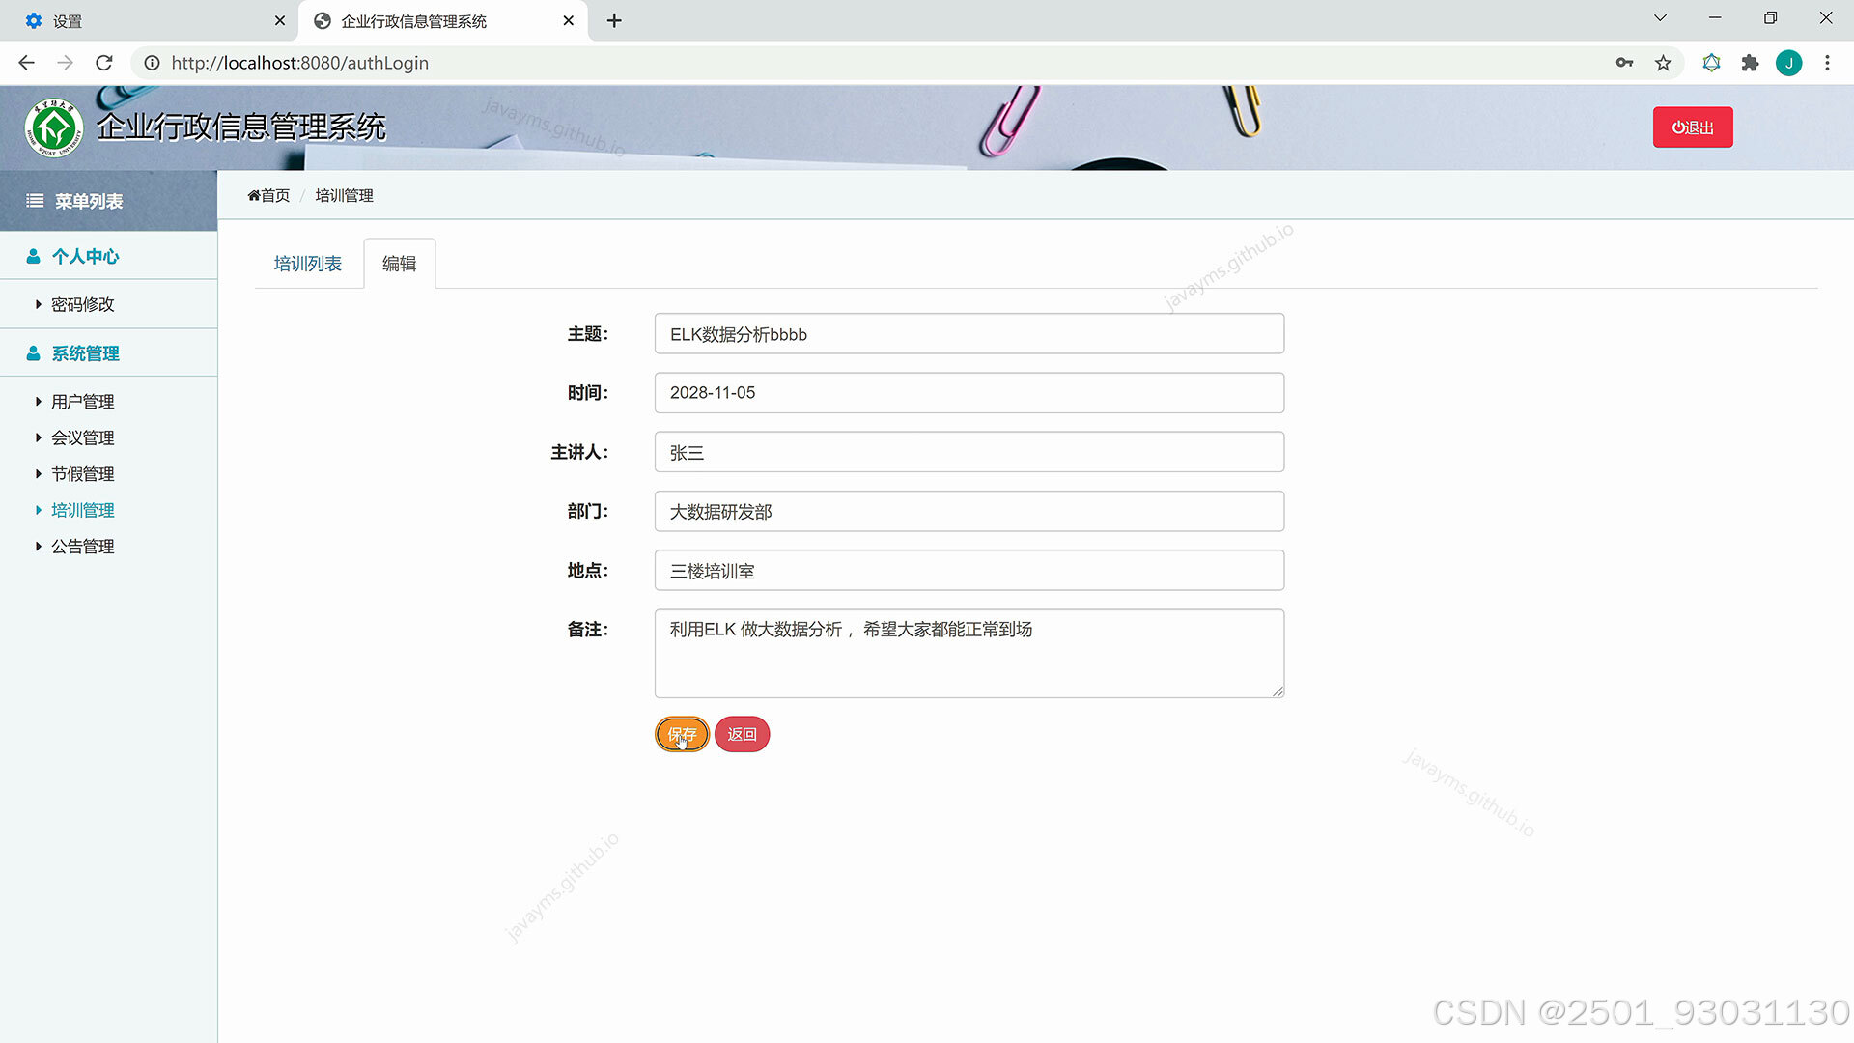Click the 主讲人 input field
The width and height of the screenshot is (1854, 1043).
coord(969,452)
